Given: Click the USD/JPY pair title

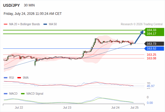Looking at the screenshot, I should click(11, 5).
